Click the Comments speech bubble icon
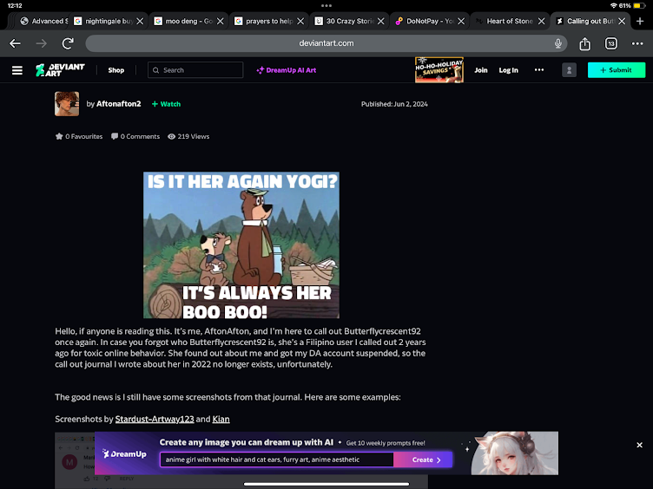 (x=115, y=136)
